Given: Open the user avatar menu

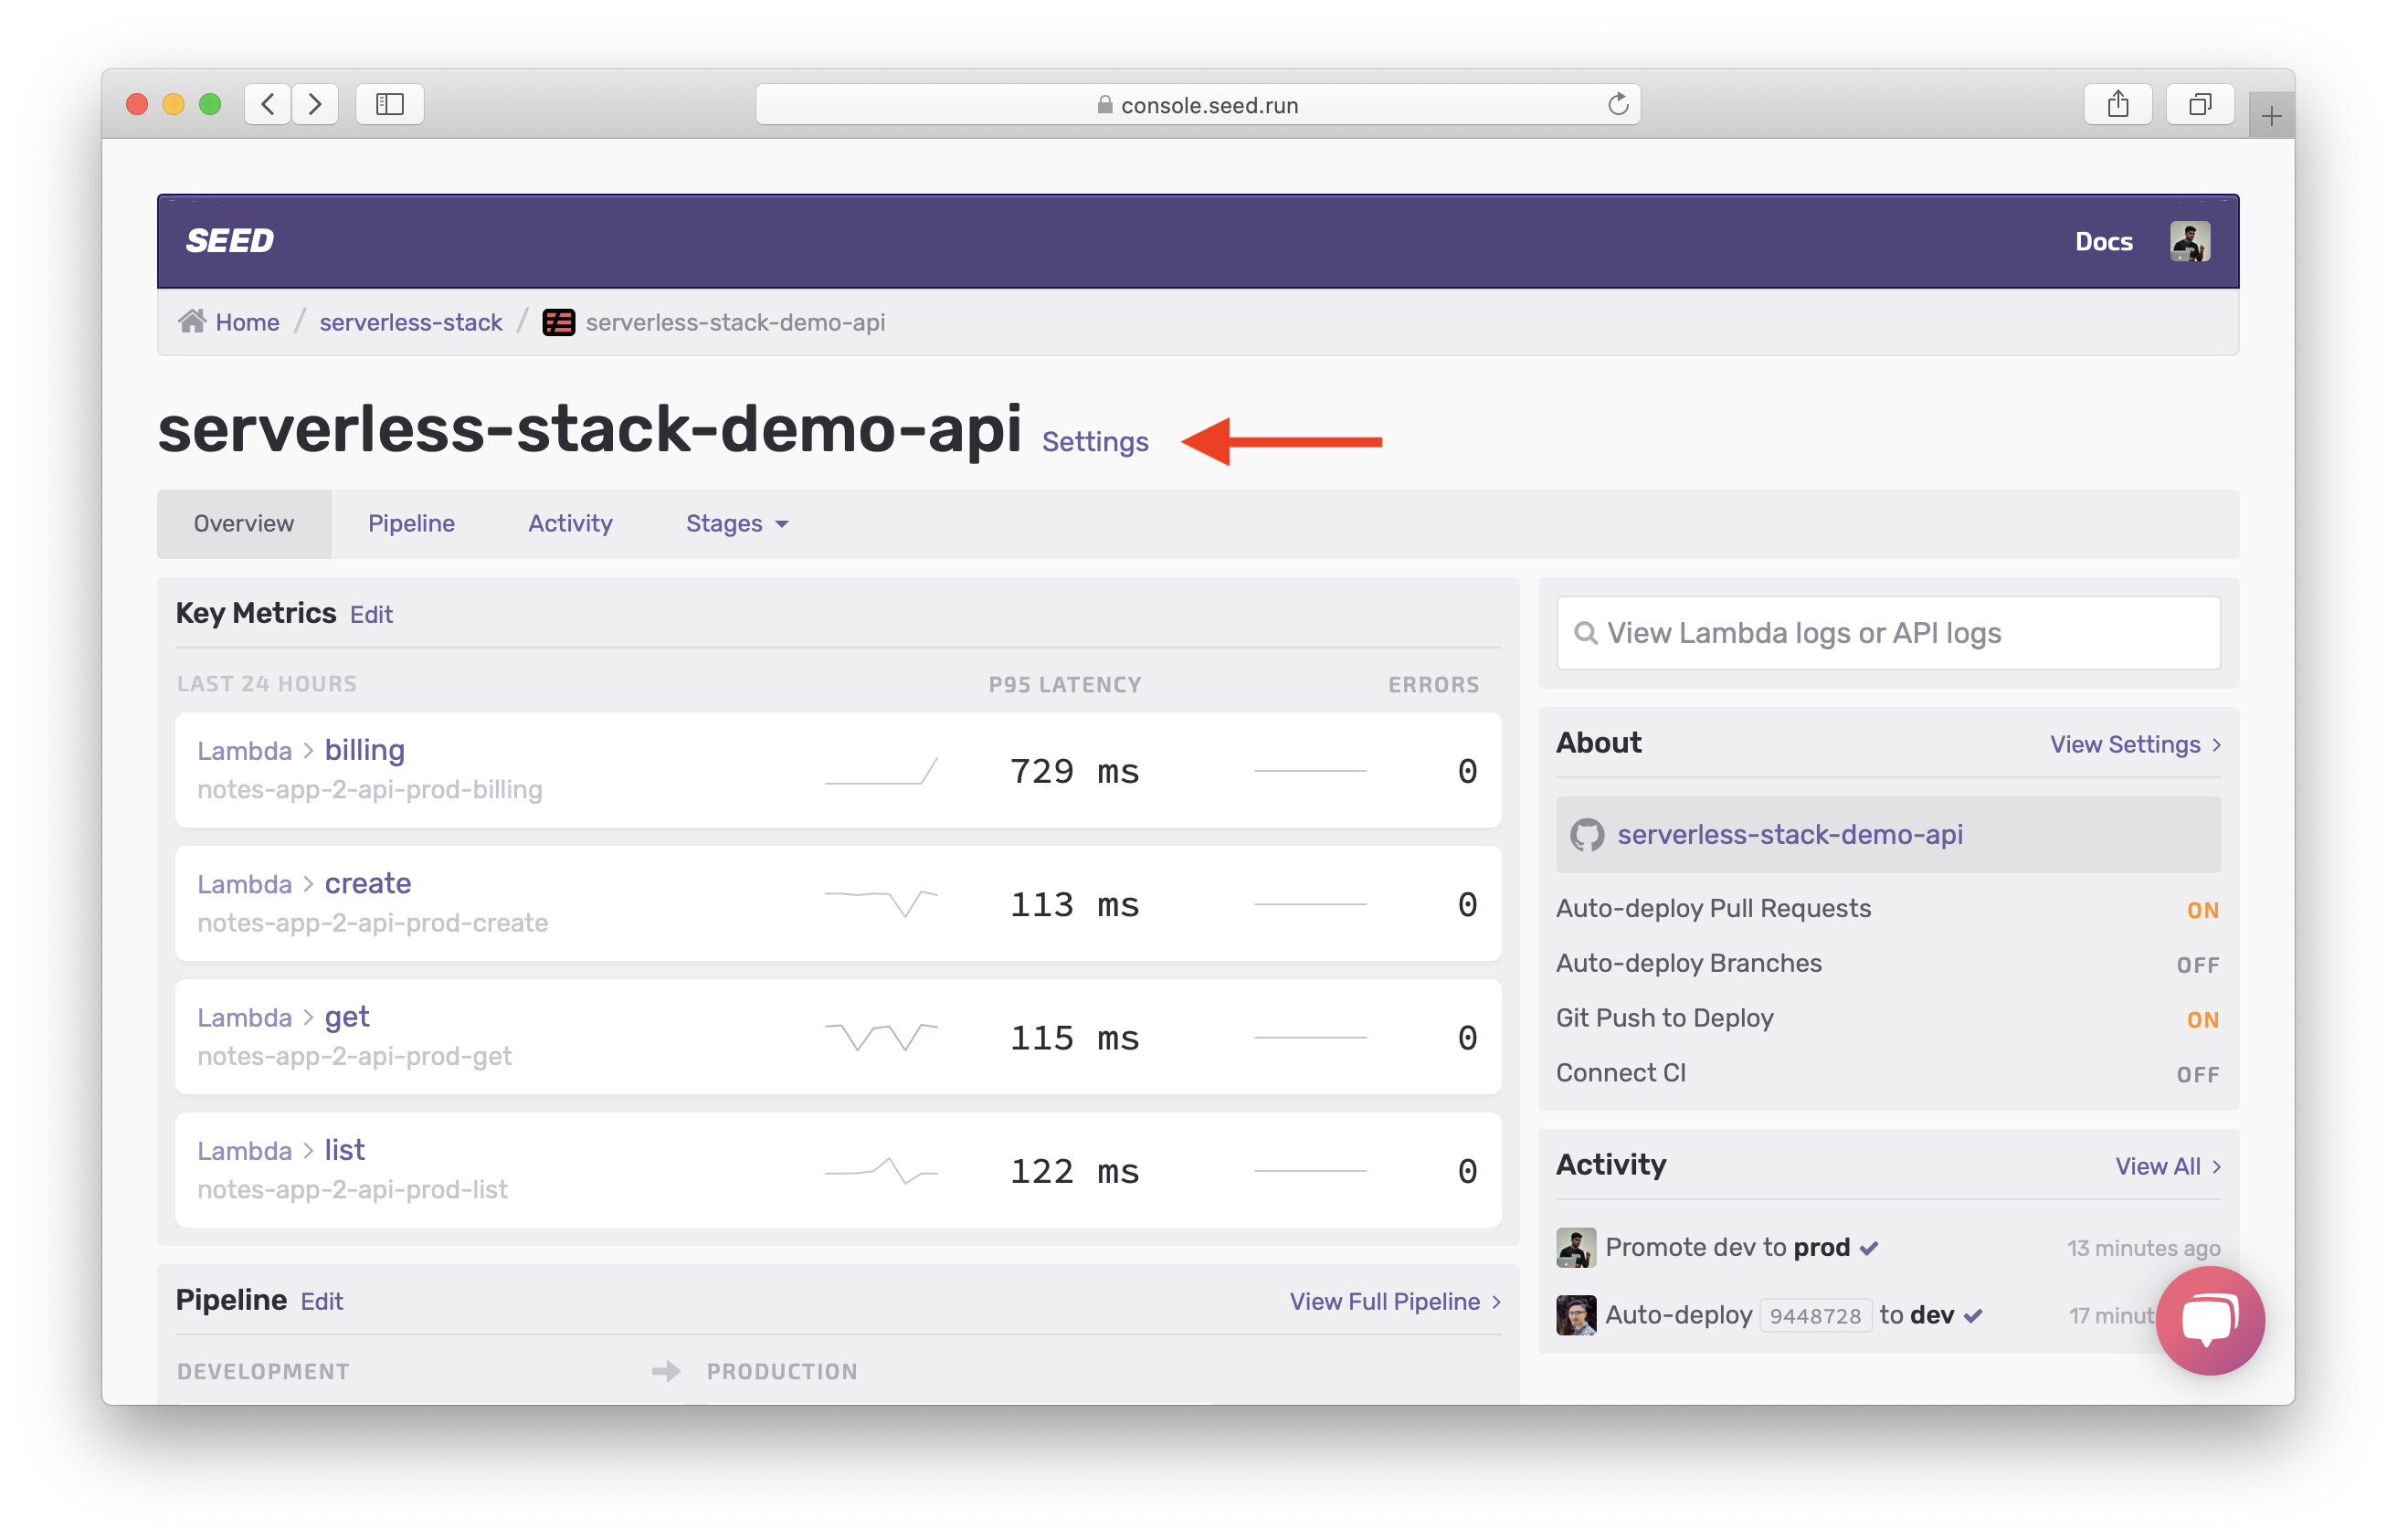Looking at the screenshot, I should click(2189, 242).
